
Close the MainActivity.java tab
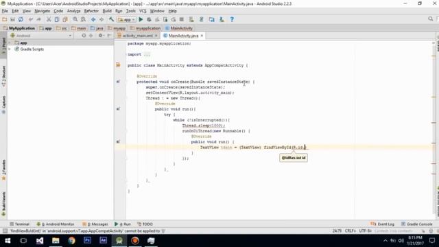pyautogui.click(x=202, y=36)
